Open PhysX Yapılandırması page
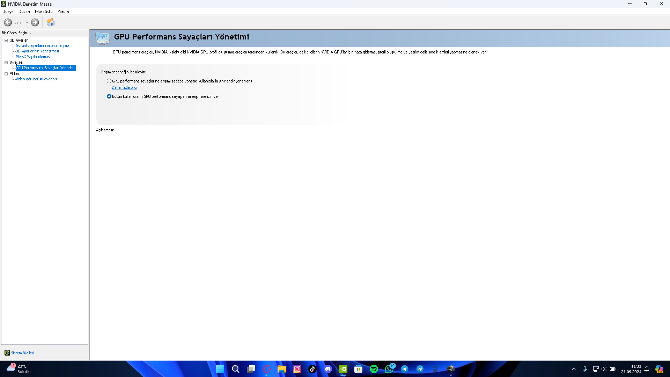670x377 pixels. (x=33, y=57)
